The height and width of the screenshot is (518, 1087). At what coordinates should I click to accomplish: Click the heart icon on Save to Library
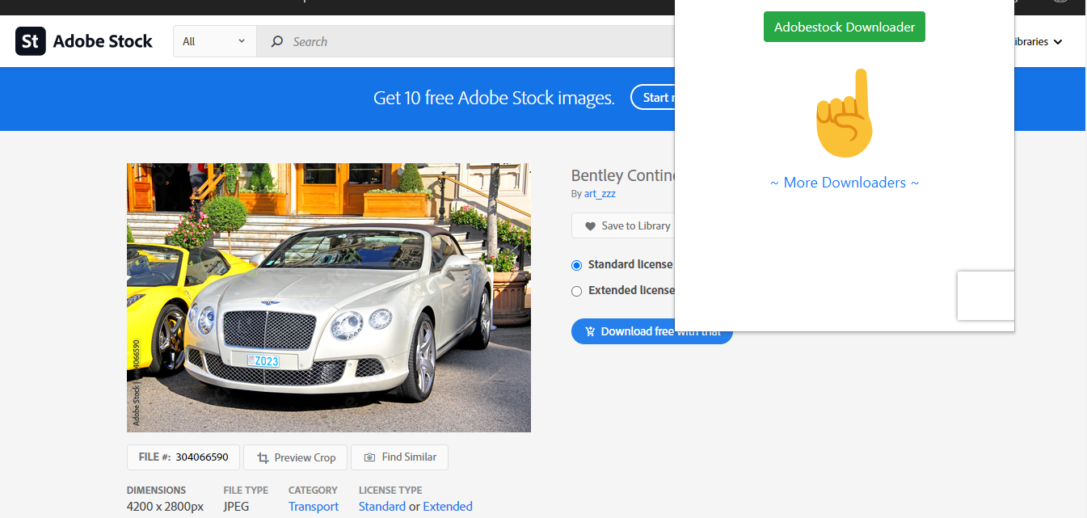point(590,226)
